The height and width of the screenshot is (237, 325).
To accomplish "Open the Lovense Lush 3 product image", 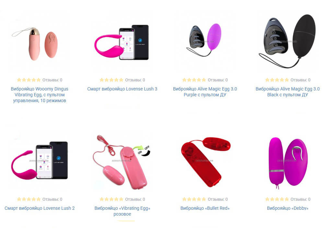I will [122, 43].
